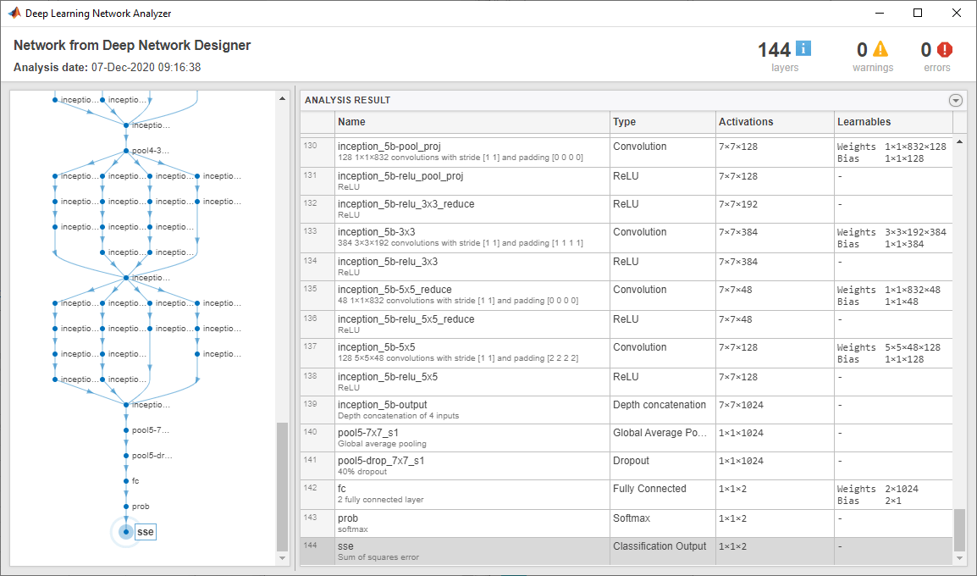Maximize the Network Analyzer window
This screenshot has width=977, height=576.
tap(918, 13)
